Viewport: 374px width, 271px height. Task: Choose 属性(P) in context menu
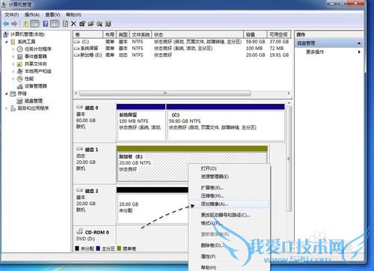pos(229,256)
